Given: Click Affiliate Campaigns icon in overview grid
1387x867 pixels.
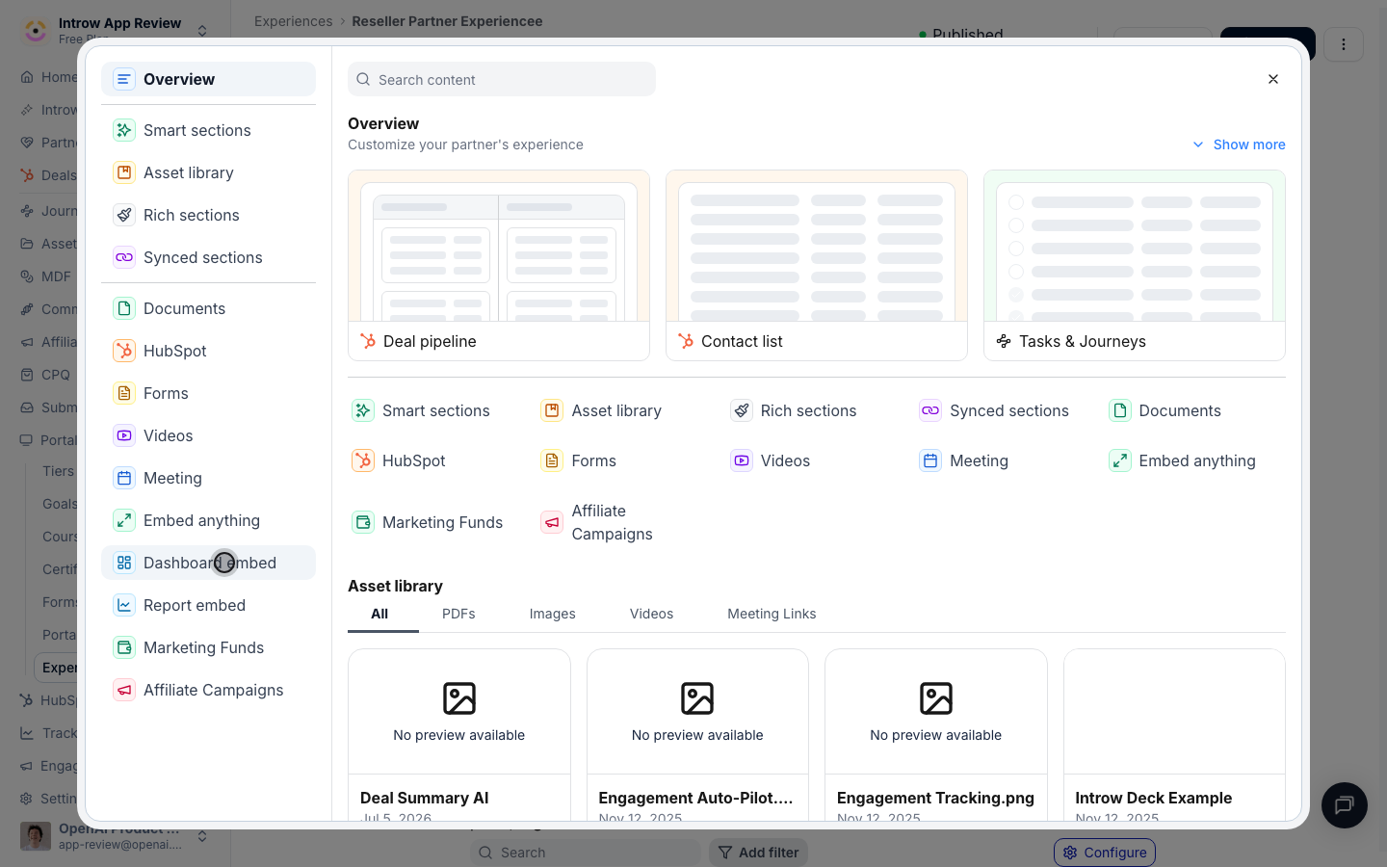Looking at the screenshot, I should [x=552, y=522].
